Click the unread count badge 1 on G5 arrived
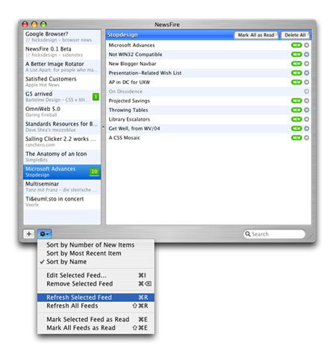This screenshot has height=357, width=336. tap(96, 97)
